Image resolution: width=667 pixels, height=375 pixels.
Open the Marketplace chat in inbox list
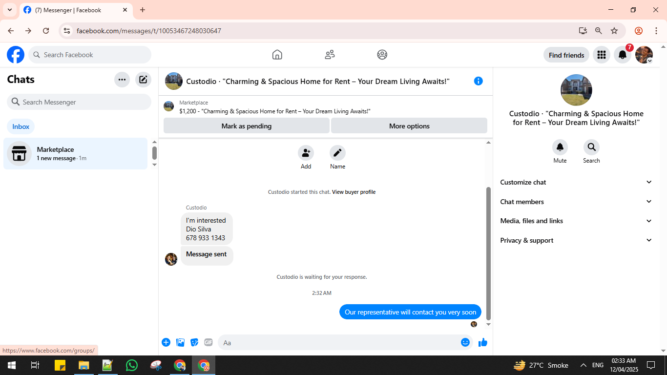pyautogui.click(x=76, y=153)
